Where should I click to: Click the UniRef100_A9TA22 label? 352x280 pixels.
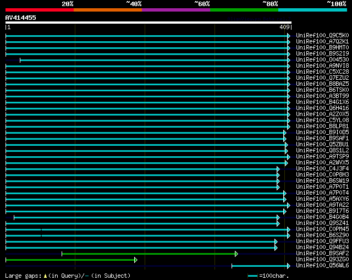(x=322, y=205)
